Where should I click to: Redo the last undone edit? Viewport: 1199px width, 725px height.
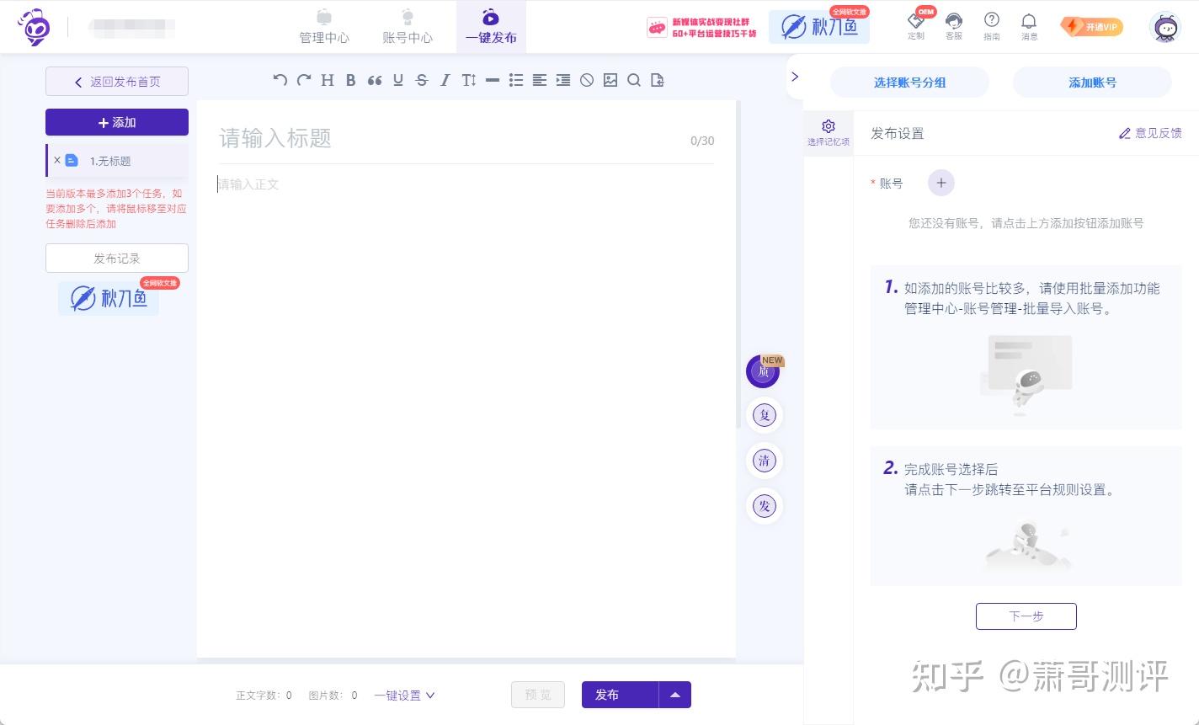(x=304, y=80)
